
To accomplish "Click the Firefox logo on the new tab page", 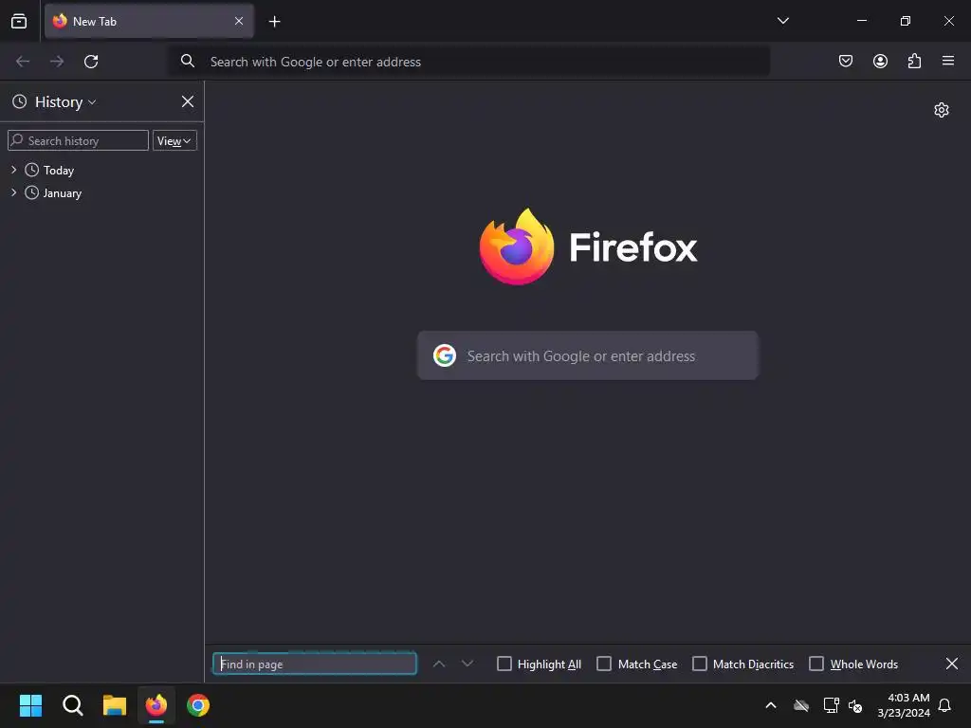I will 517,247.
